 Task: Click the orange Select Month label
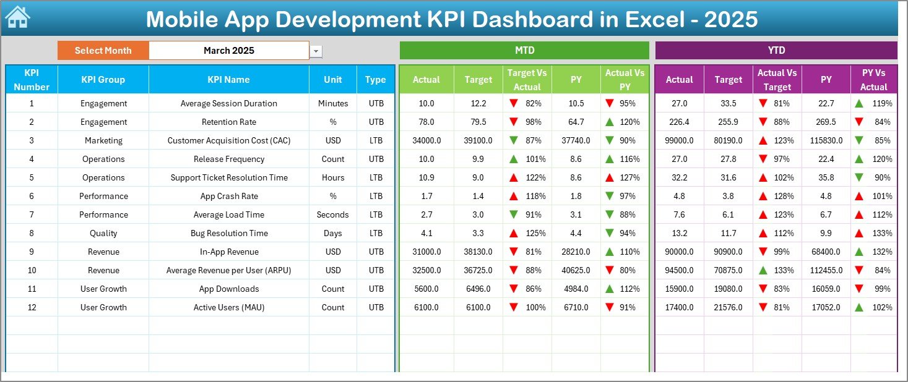coord(102,51)
